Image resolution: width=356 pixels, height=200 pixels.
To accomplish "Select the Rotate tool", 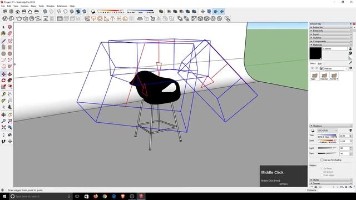I will click(x=3, y=81).
